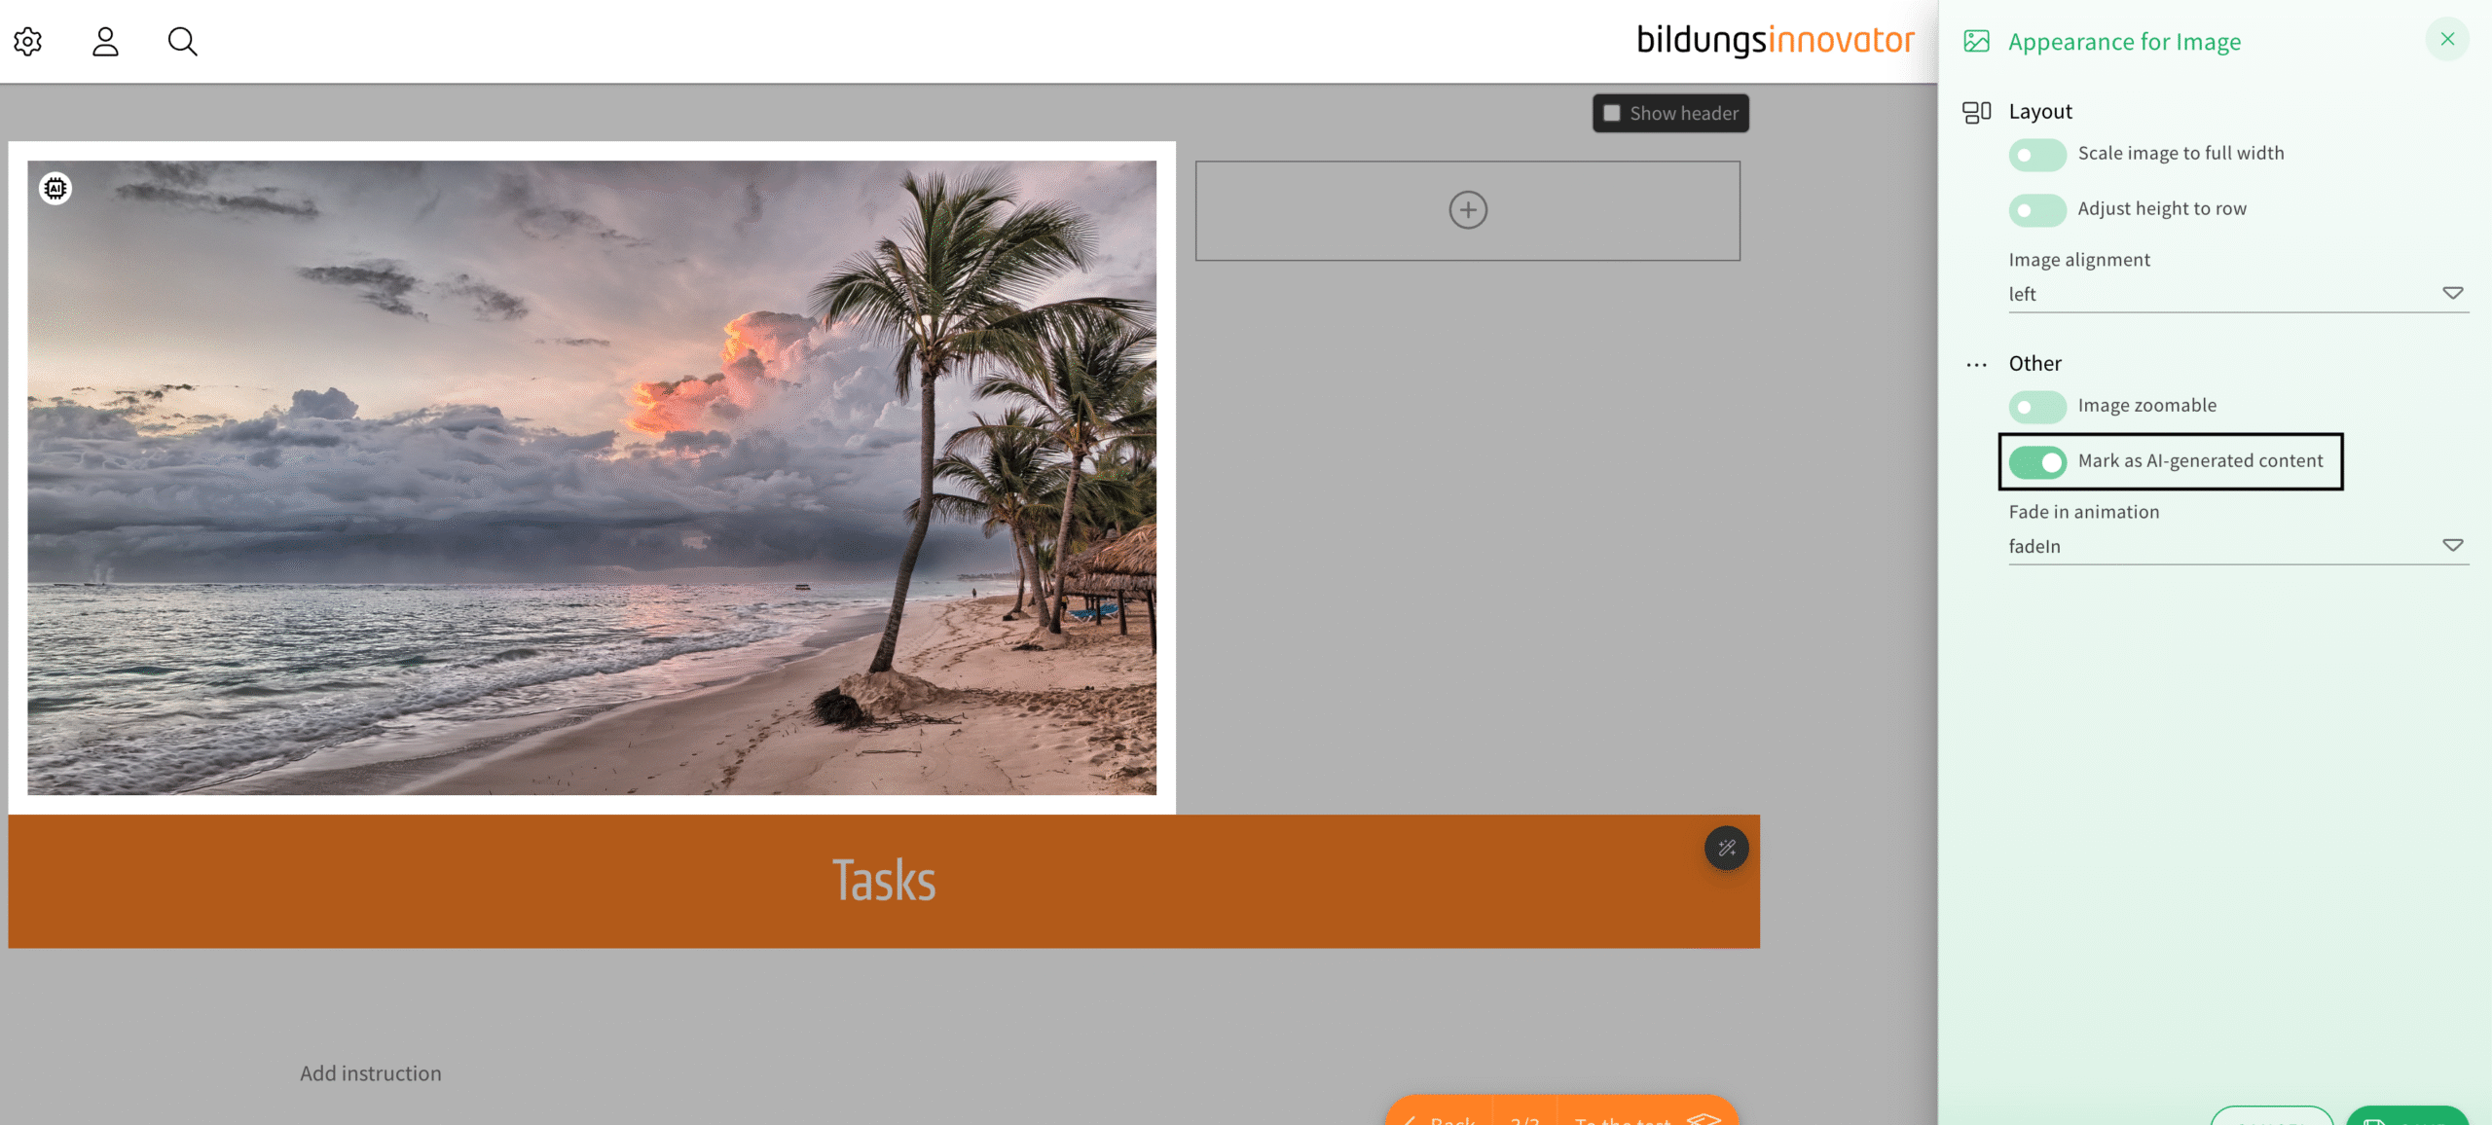Click the bildungsinnovator logo
The image size is (2492, 1125).
click(x=1775, y=41)
